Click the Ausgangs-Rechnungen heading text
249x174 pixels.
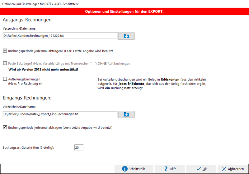[x=28, y=20]
